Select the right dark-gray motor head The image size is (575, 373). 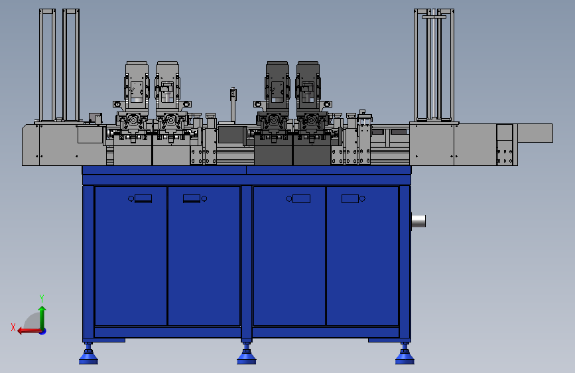[x=308, y=86]
